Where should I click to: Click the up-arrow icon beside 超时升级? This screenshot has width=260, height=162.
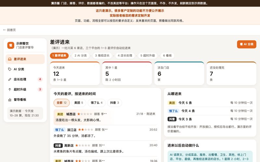point(10,89)
